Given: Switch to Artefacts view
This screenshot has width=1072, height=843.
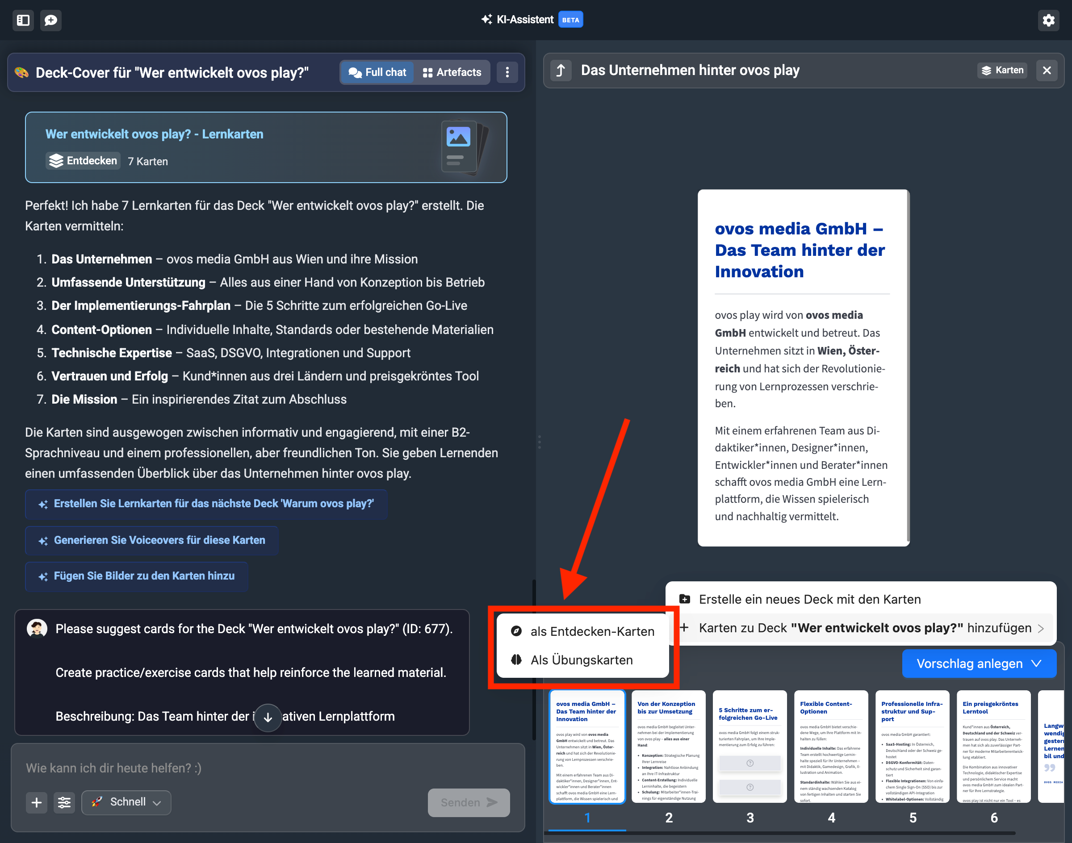Looking at the screenshot, I should click(x=452, y=72).
